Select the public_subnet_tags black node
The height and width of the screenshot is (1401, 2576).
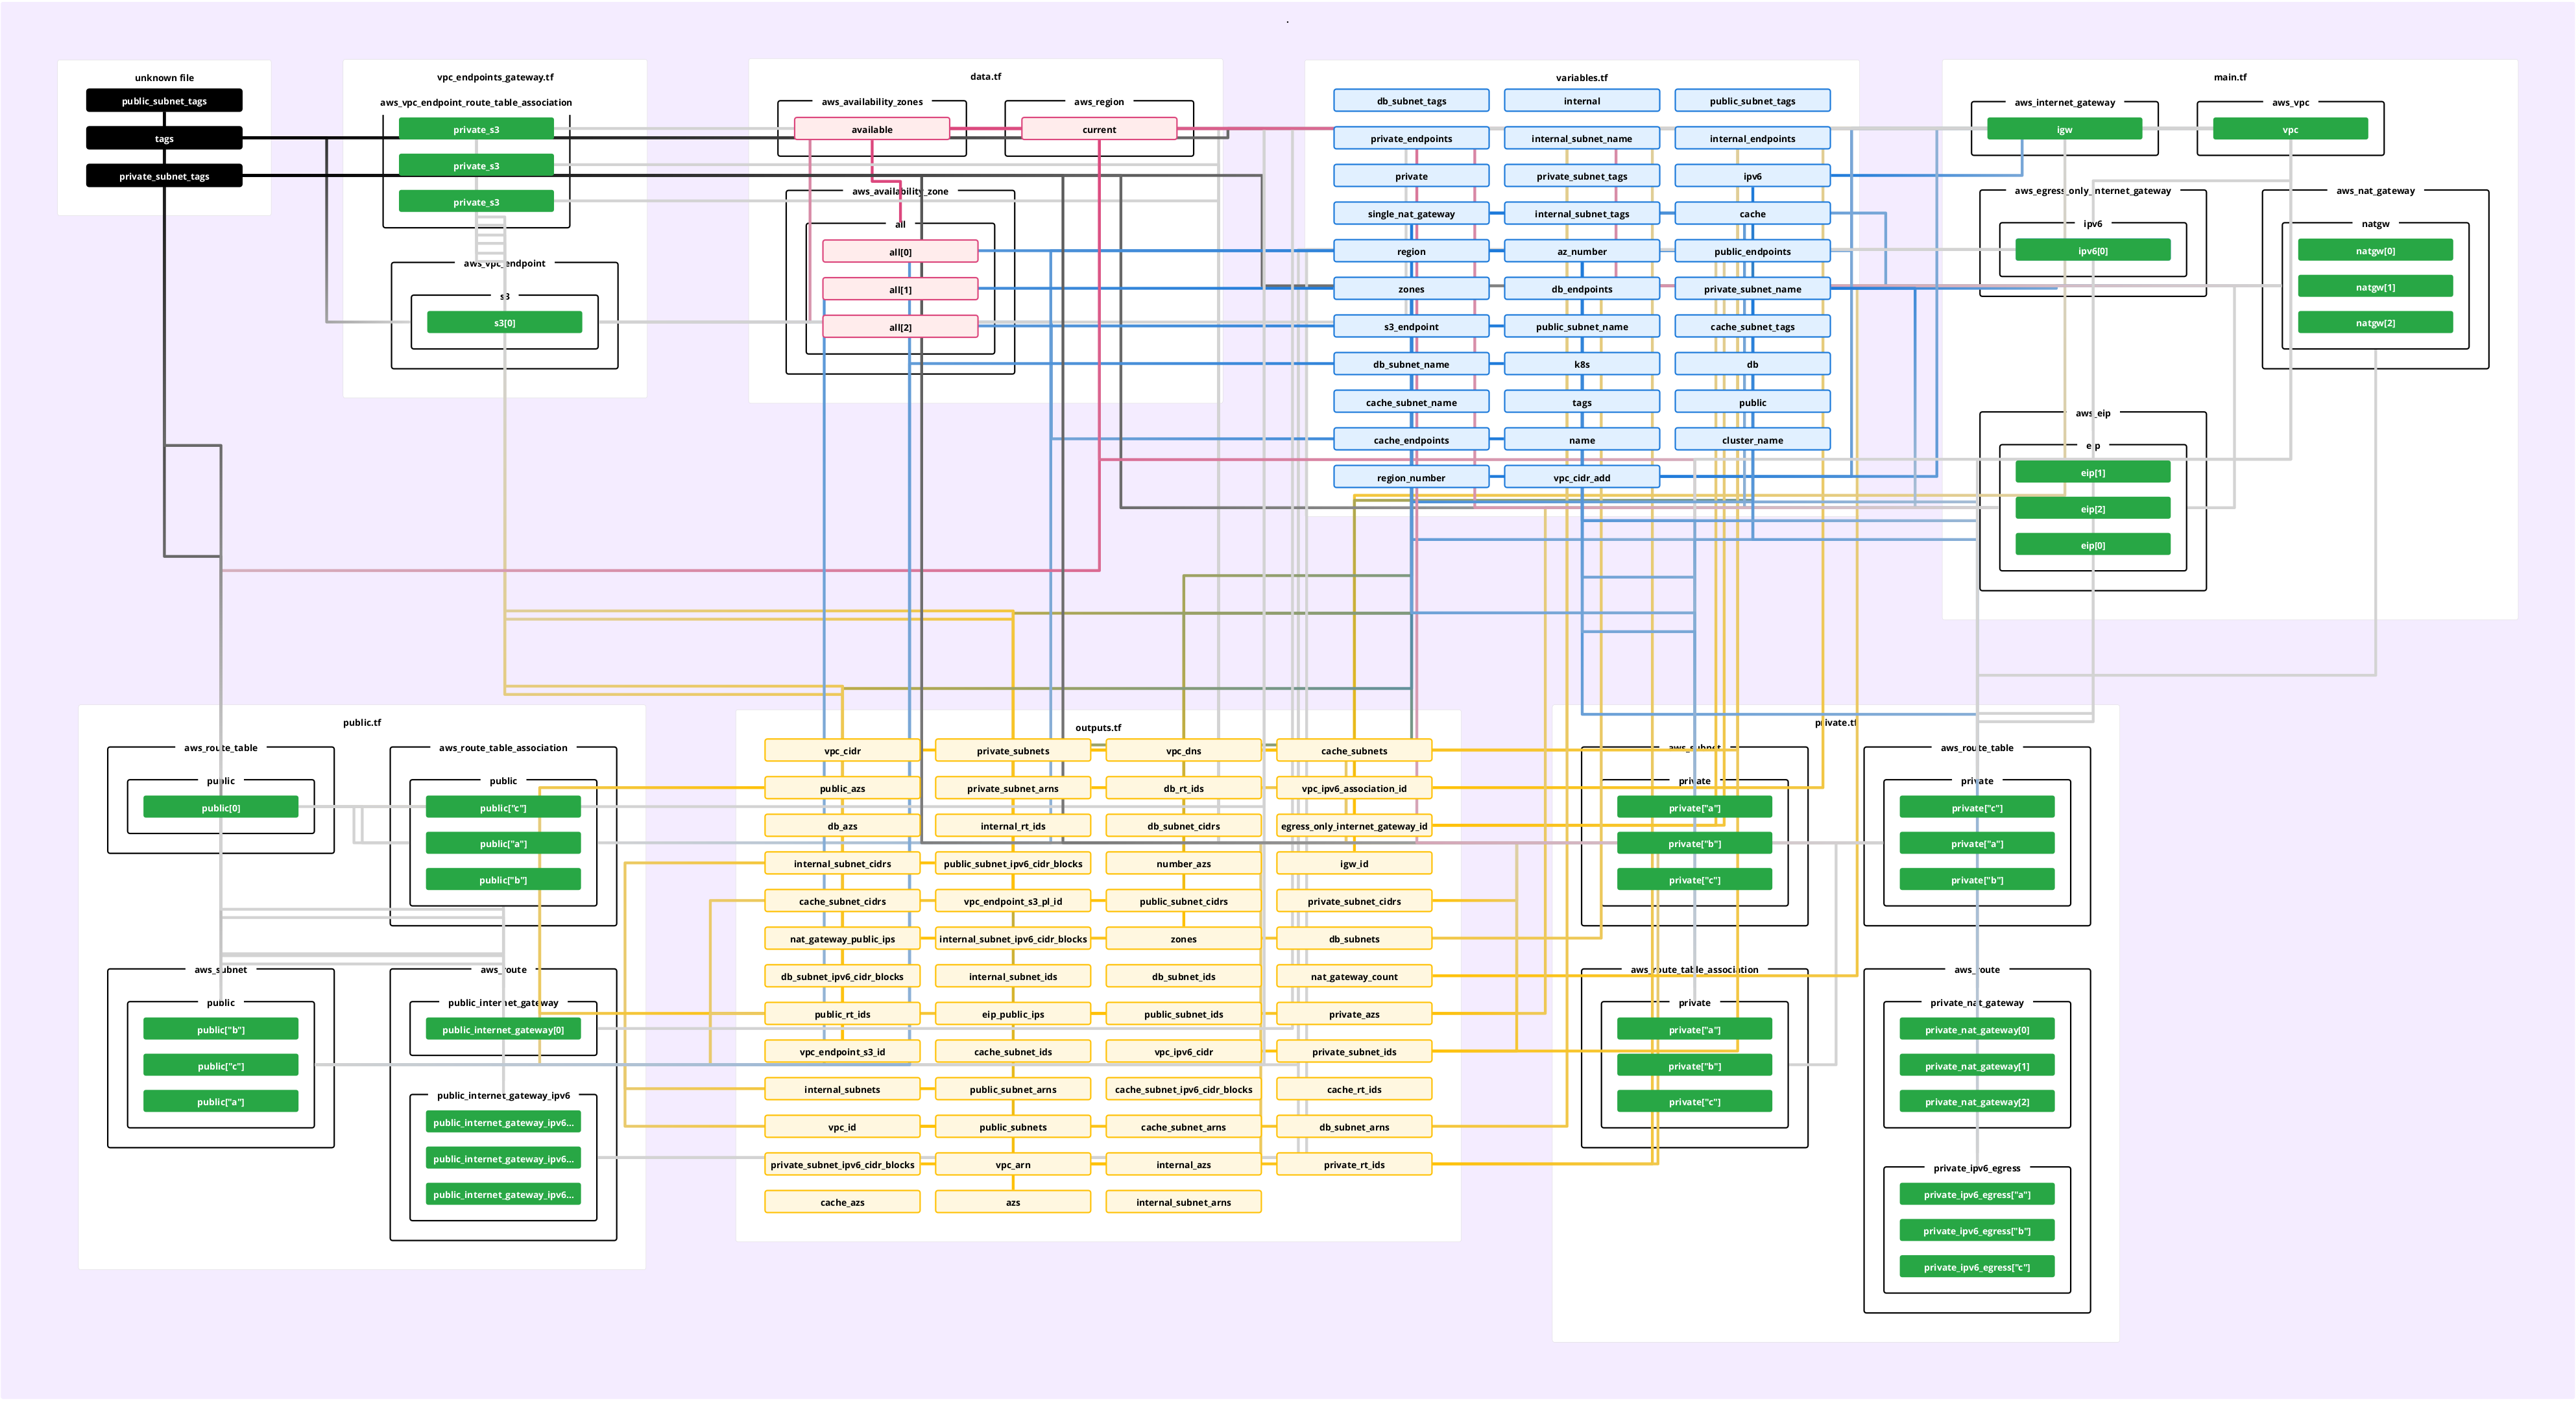[x=164, y=101]
